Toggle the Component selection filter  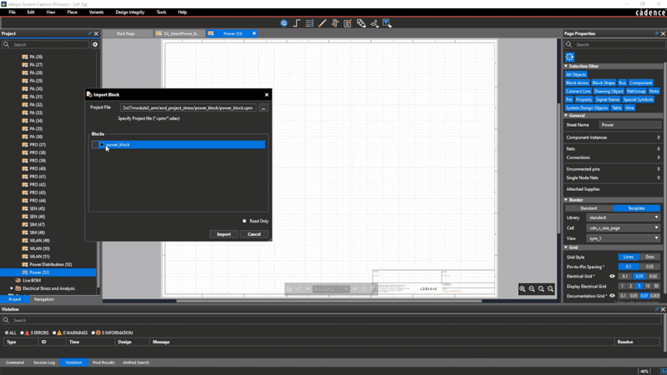640,82
